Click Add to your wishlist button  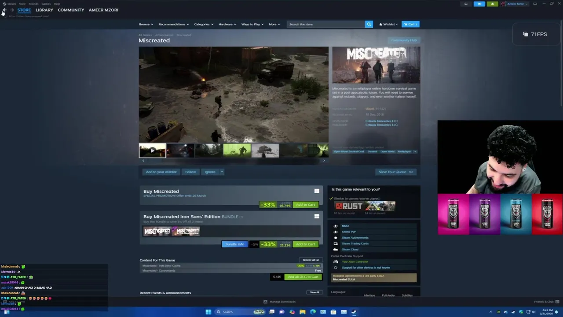tap(161, 172)
